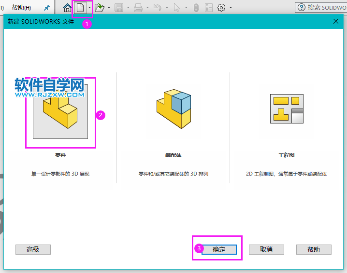The width and height of the screenshot is (347, 273).
Task: Cancel the dialog with 取消
Action: (x=266, y=249)
